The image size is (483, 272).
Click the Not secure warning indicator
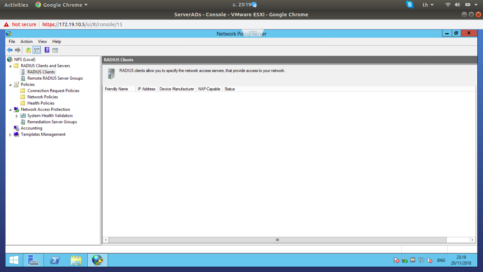tap(20, 24)
